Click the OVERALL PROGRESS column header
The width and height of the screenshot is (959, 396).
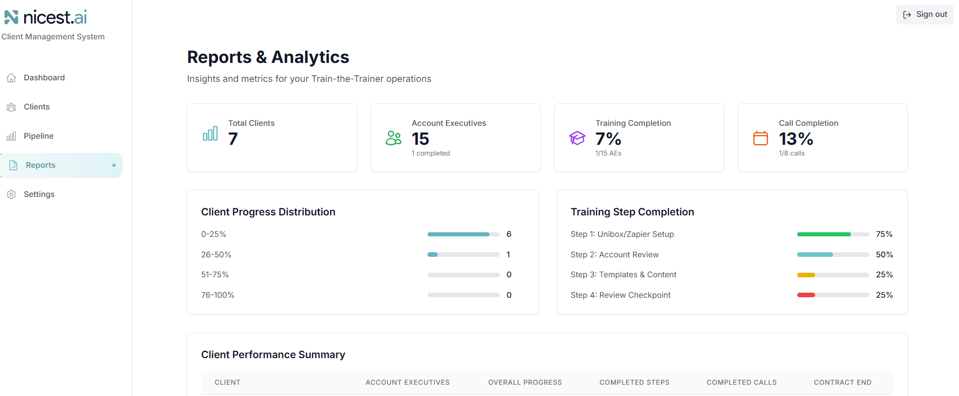(x=525, y=383)
